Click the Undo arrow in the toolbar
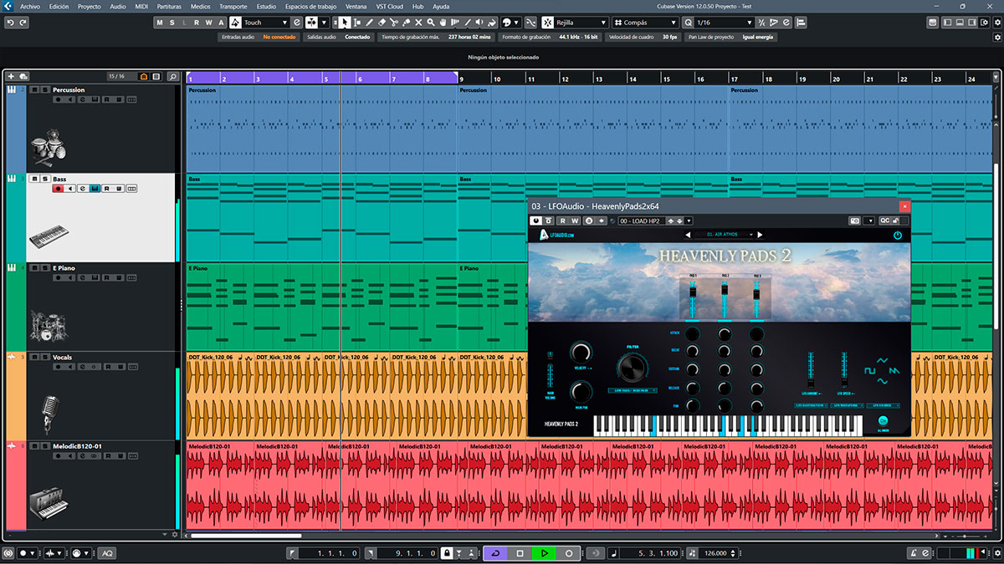Viewport: 1004px width, 564px height. point(11,23)
